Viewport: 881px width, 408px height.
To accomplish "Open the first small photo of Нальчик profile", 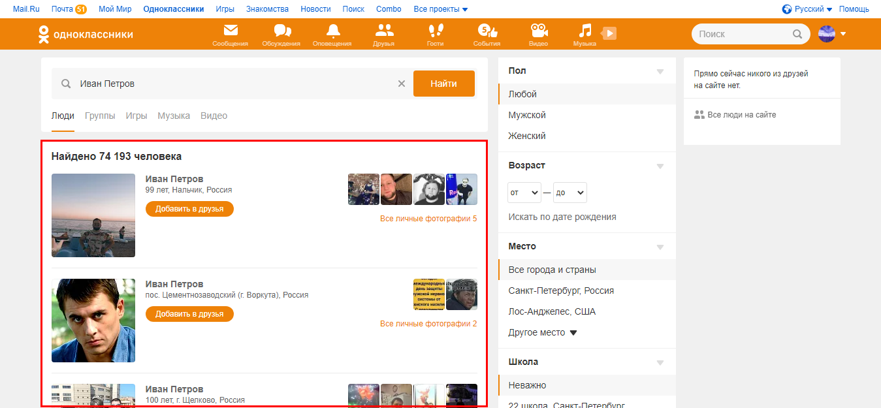I will tap(364, 189).
